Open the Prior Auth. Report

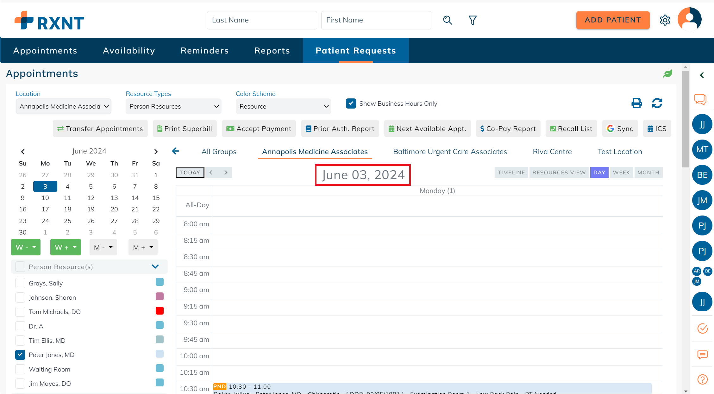(340, 128)
